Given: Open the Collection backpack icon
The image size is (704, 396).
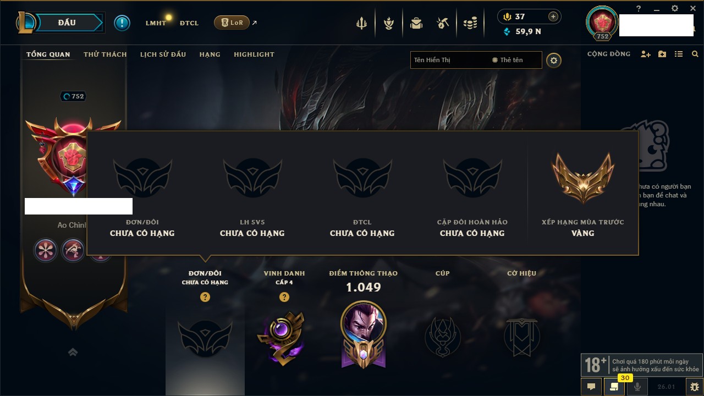Looking at the screenshot, I should click(416, 23).
